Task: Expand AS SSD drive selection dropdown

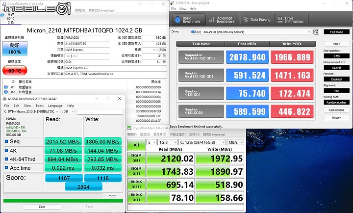Action: [x=56, y=111]
